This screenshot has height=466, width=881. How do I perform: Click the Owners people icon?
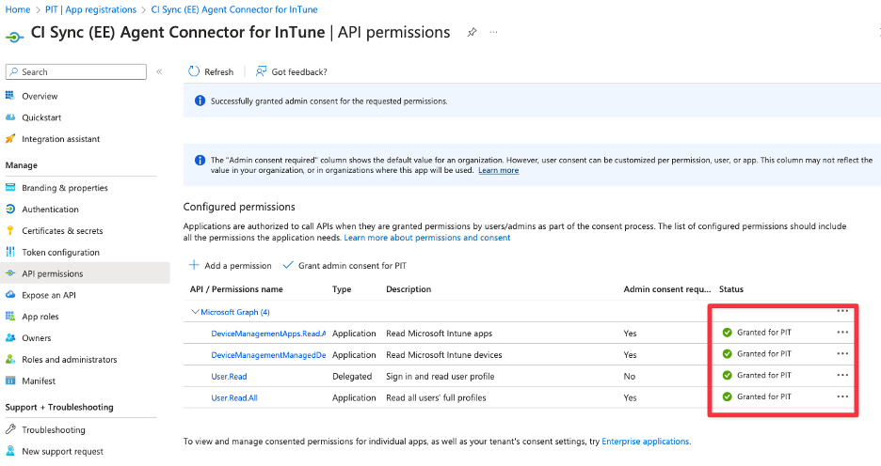pyautogui.click(x=10, y=337)
